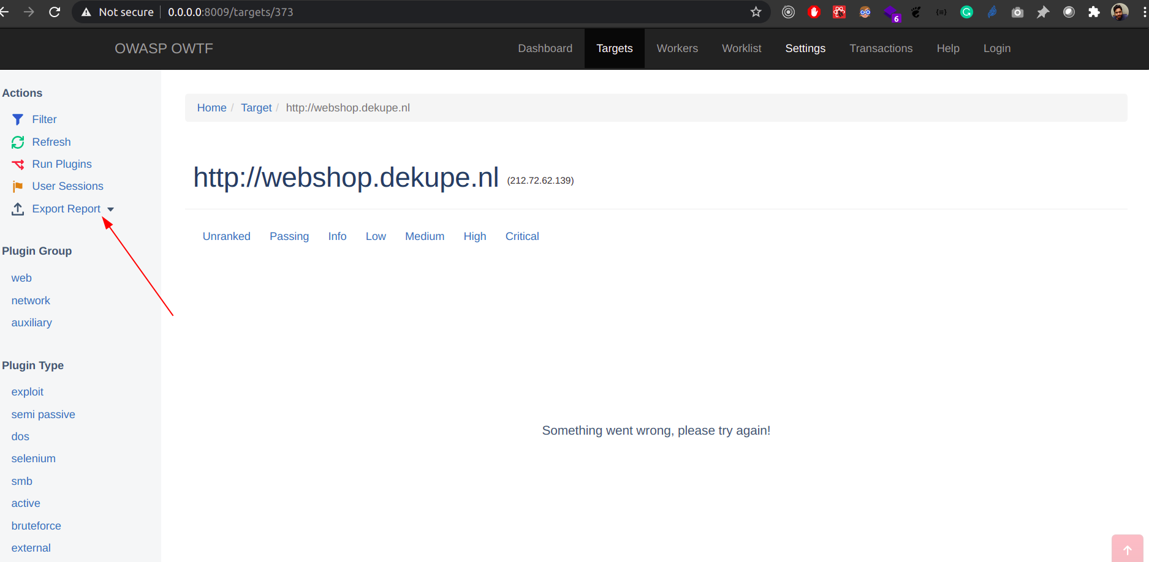Screen dimensions: 1149x562
Task: Select the semi passive plugin type
Action: tap(44, 414)
